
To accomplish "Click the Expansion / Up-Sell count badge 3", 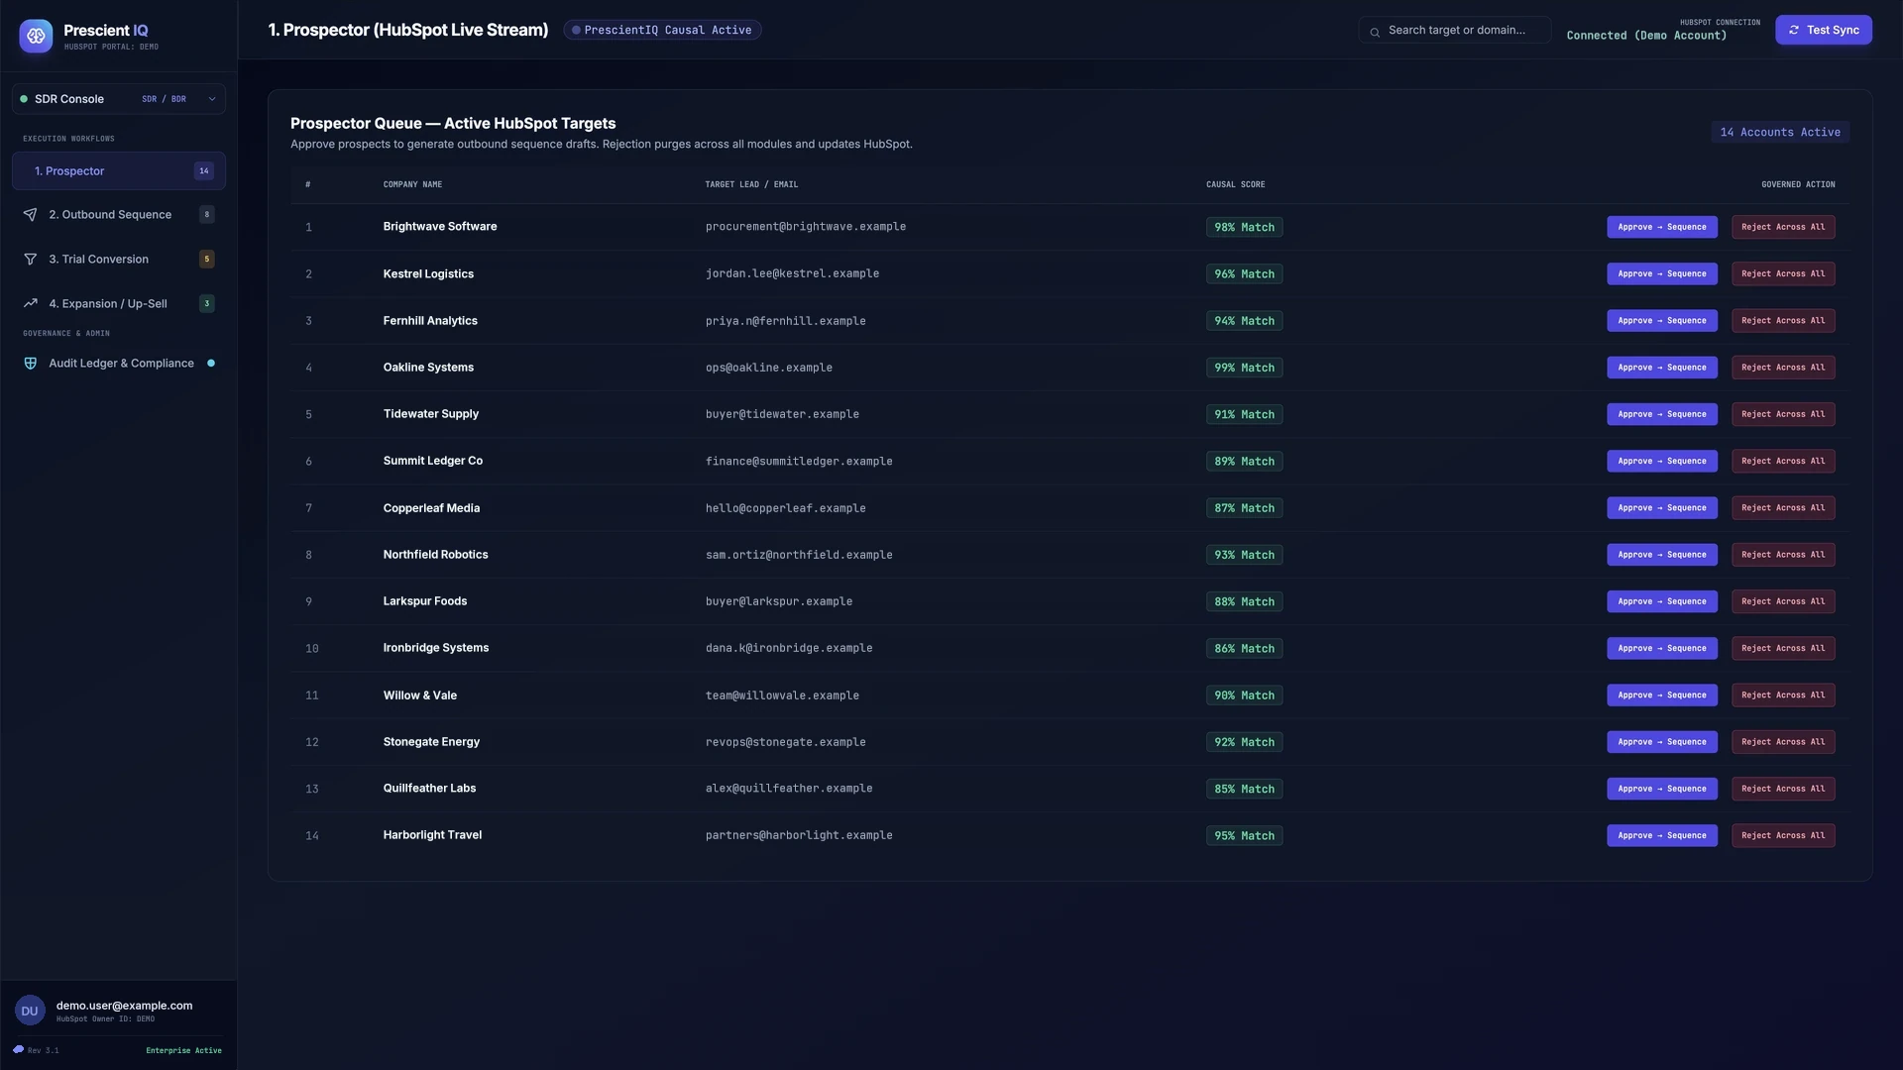I will [x=207, y=304].
